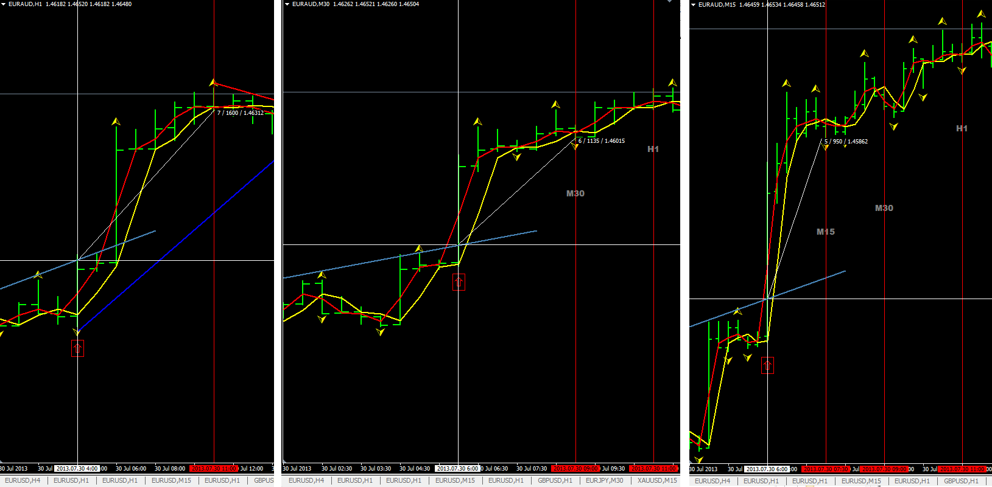Click the M30 label in EURAUD,M15 chart
The image size is (992, 487).
pyautogui.click(x=884, y=208)
